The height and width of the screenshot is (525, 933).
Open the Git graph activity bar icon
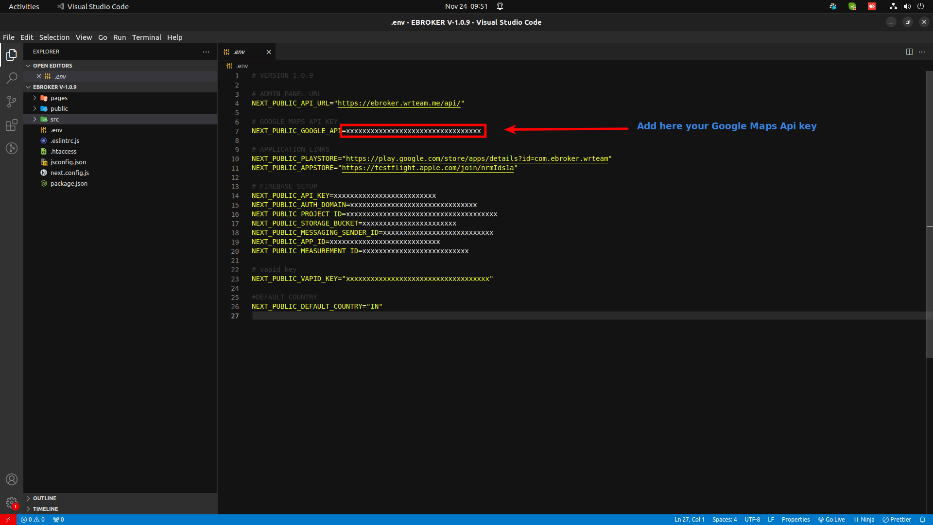click(12, 148)
